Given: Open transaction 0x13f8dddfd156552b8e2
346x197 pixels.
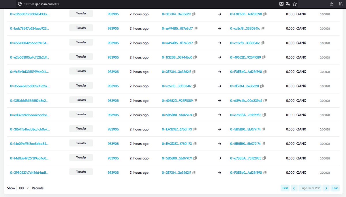Looking at the screenshot, I should coord(30,100).
